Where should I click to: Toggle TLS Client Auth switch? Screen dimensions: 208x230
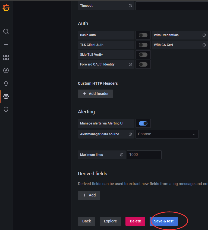point(143,45)
